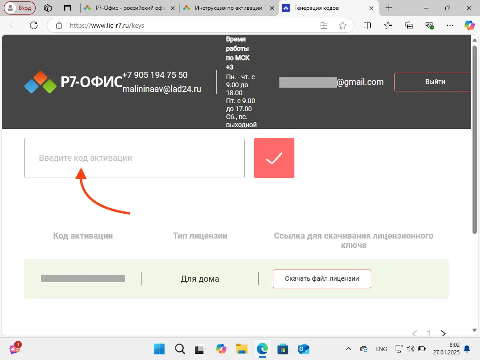Open the favorites list icon
480x360 pixels.
388,25
